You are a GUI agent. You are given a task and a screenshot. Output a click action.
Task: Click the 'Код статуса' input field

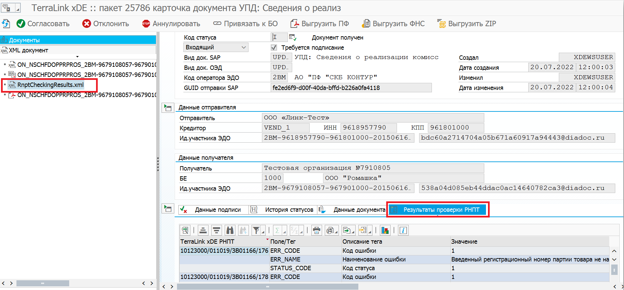click(x=279, y=37)
